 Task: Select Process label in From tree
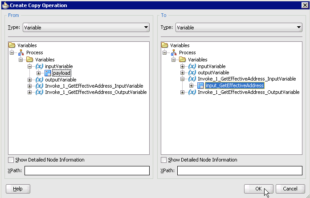(35, 53)
